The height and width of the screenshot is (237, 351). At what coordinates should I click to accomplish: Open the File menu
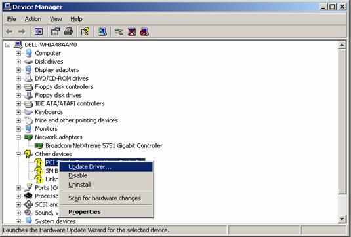[x=11, y=19]
